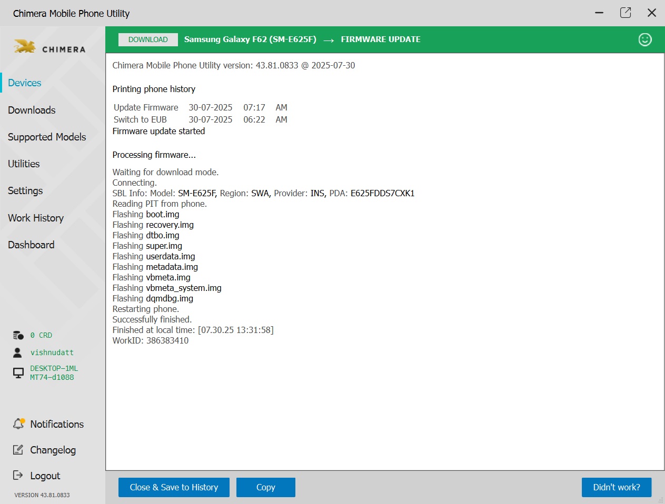Image resolution: width=665 pixels, height=504 pixels.
Task: Click the DOWNLOAD mode button in header
Action: click(x=148, y=39)
